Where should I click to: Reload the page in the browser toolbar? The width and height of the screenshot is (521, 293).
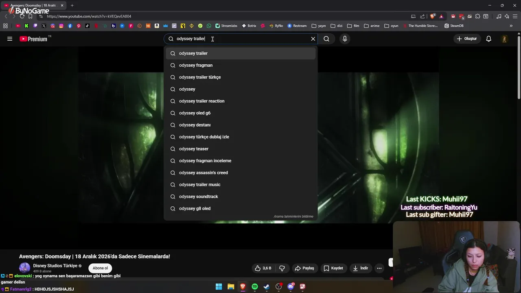[22, 16]
